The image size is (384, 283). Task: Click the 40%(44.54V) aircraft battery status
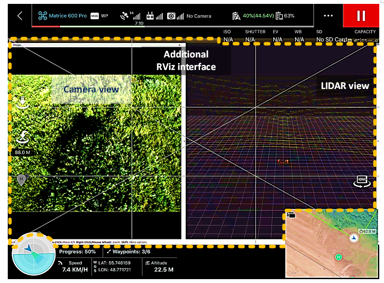[258, 16]
